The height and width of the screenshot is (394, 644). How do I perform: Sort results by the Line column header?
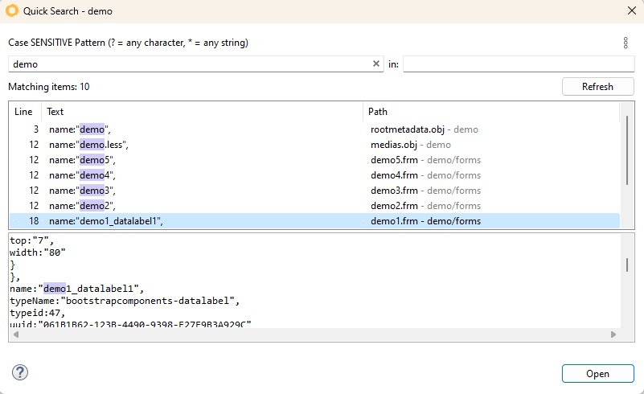pos(23,112)
